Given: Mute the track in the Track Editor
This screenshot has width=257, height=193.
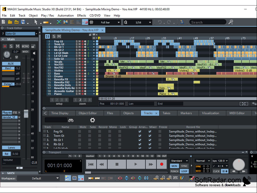Looking at the screenshot, I should pos(18,46).
